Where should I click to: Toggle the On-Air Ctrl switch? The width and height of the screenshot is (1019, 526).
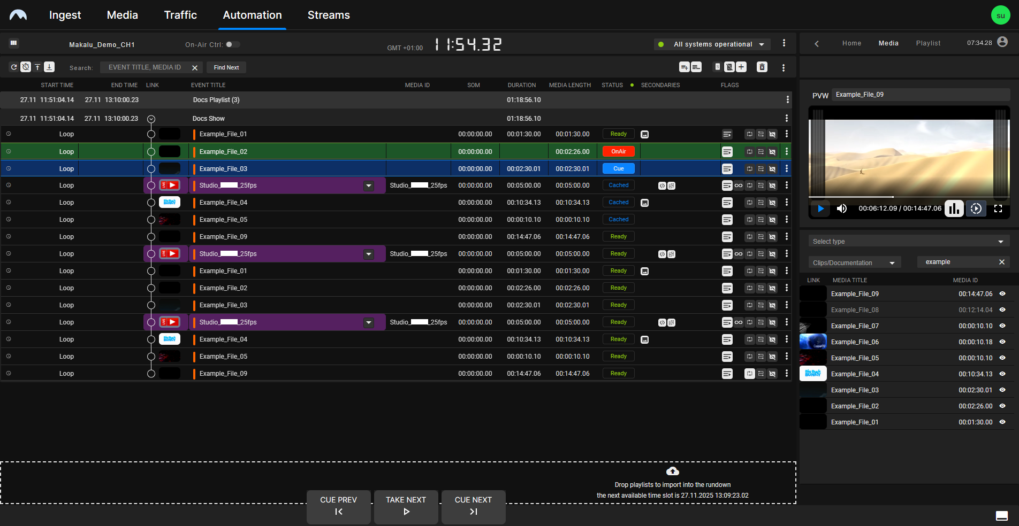pos(233,44)
